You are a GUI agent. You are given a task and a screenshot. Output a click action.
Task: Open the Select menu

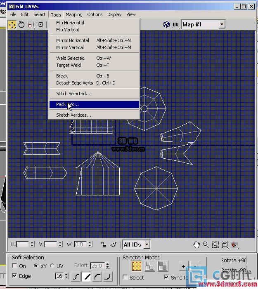click(x=39, y=14)
